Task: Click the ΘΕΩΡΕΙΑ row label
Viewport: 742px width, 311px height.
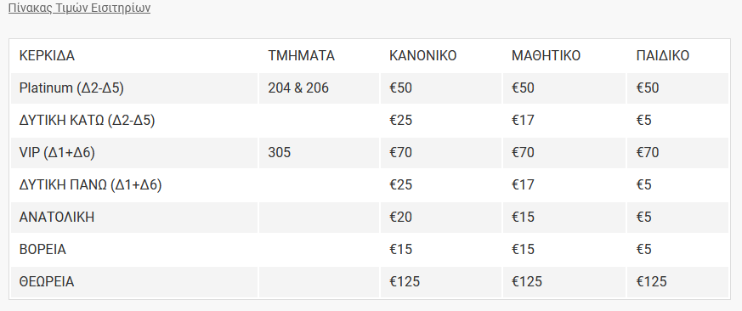Action: pos(47,281)
